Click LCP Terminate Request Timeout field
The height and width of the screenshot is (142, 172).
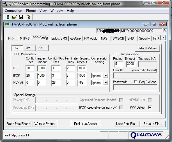[x=82, y=68]
